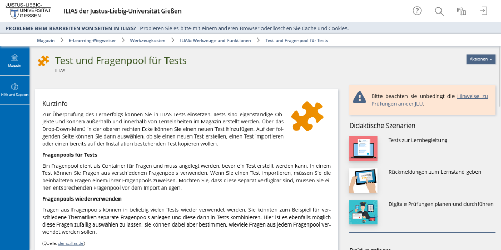Open the help question mark icon
Image resolution: width=501 pixels, height=250 pixels.
[417, 11]
